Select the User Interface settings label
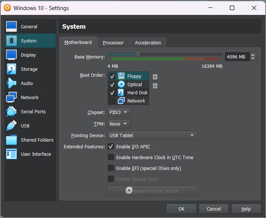This screenshot has height=218, width=266. tap(36, 154)
